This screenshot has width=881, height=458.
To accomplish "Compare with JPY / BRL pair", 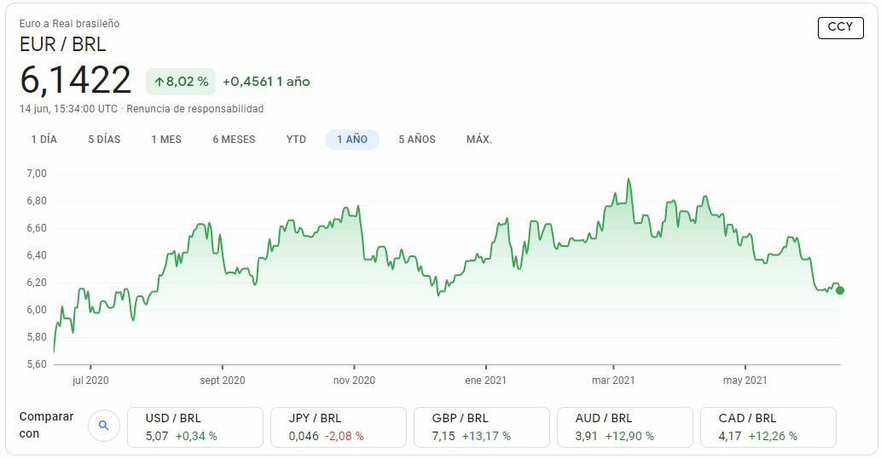I will coord(338,427).
